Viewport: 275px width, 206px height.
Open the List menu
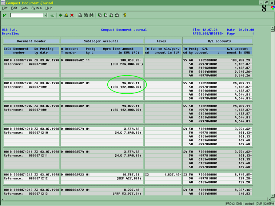[4, 8]
